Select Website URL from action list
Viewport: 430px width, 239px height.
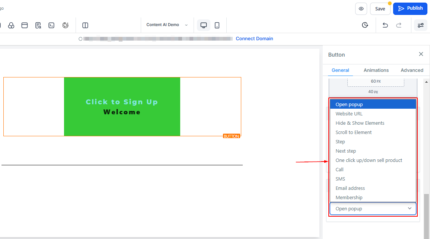(x=349, y=114)
